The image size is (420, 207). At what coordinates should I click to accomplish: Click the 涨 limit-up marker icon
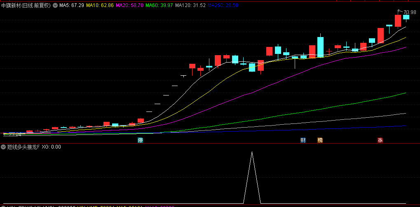pyautogui.click(x=380, y=140)
